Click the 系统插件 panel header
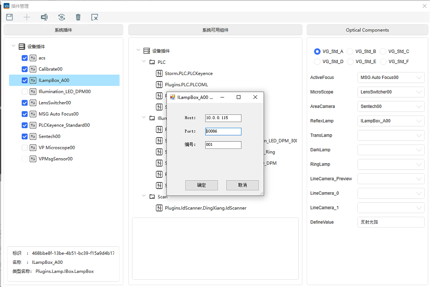Viewport: 430px width, 287px height. pos(63,30)
